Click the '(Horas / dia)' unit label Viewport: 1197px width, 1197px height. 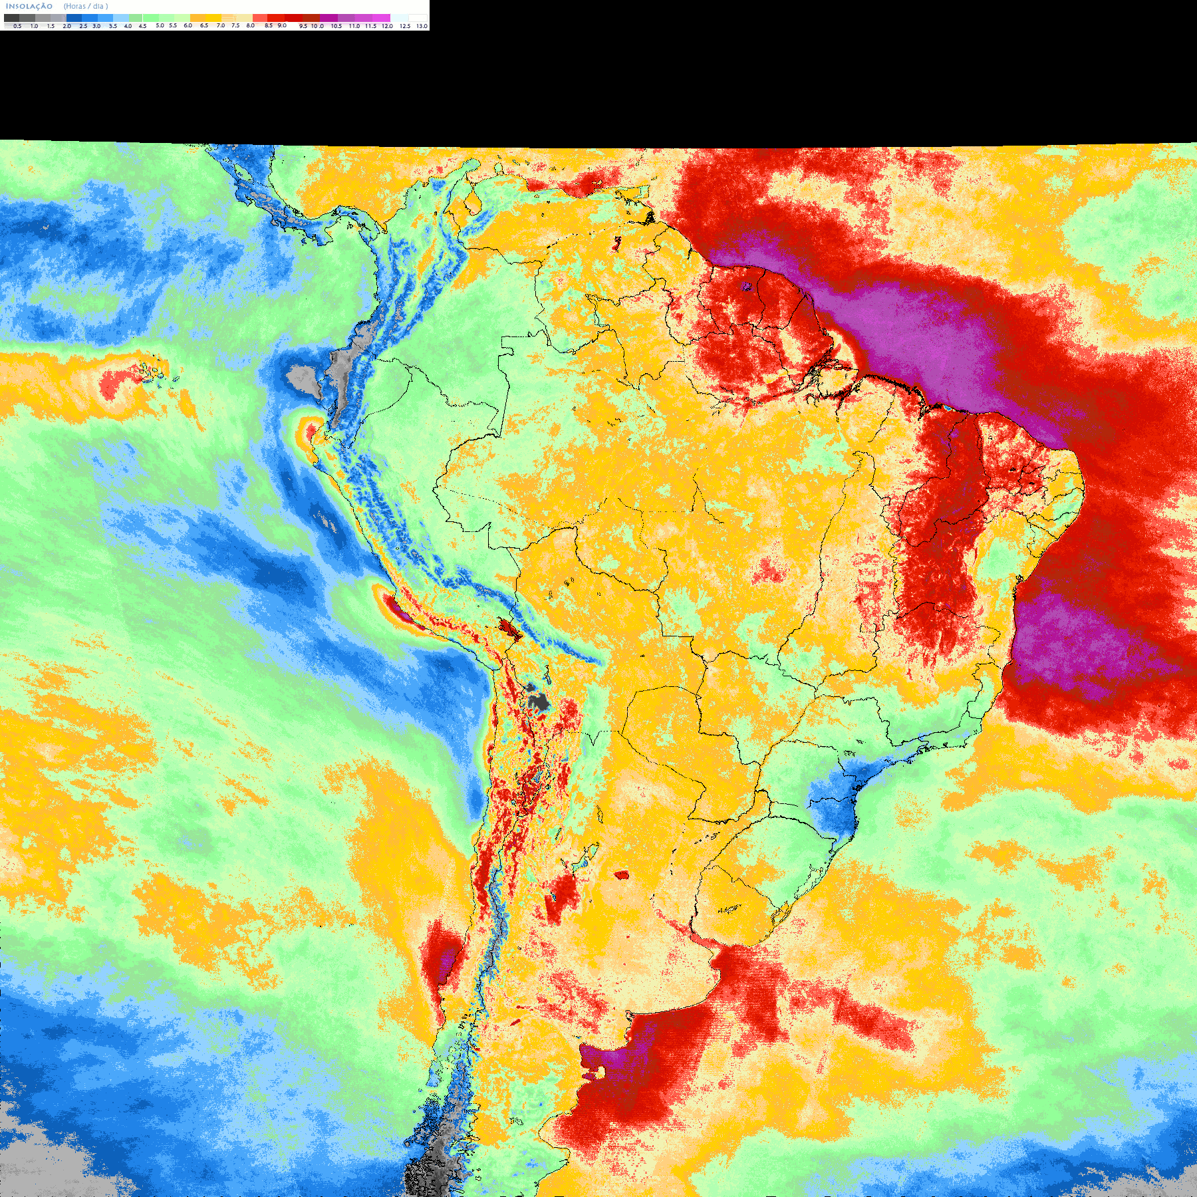(86, 6)
